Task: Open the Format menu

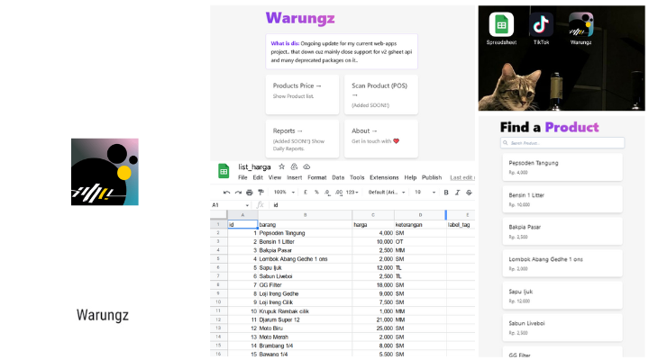Action: [316, 177]
